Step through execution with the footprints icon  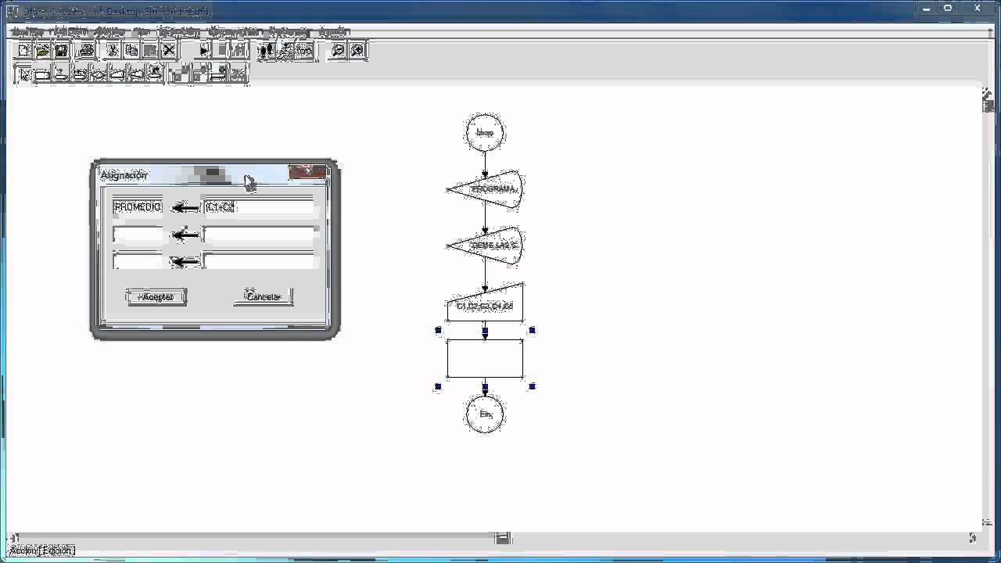[267, 50]
